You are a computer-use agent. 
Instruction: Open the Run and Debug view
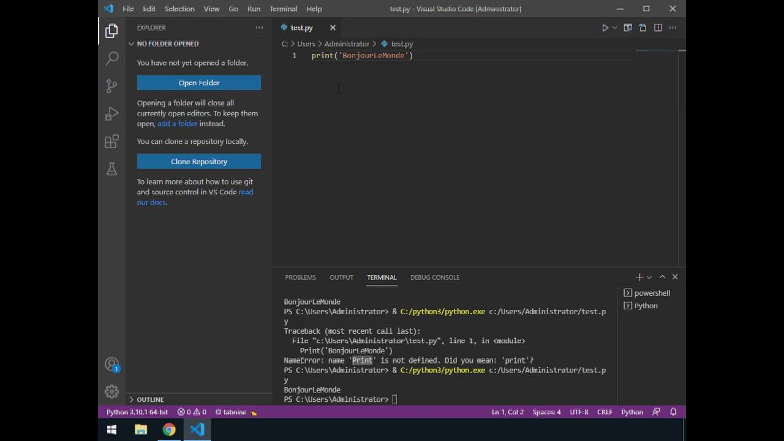[x=111, y=114]
